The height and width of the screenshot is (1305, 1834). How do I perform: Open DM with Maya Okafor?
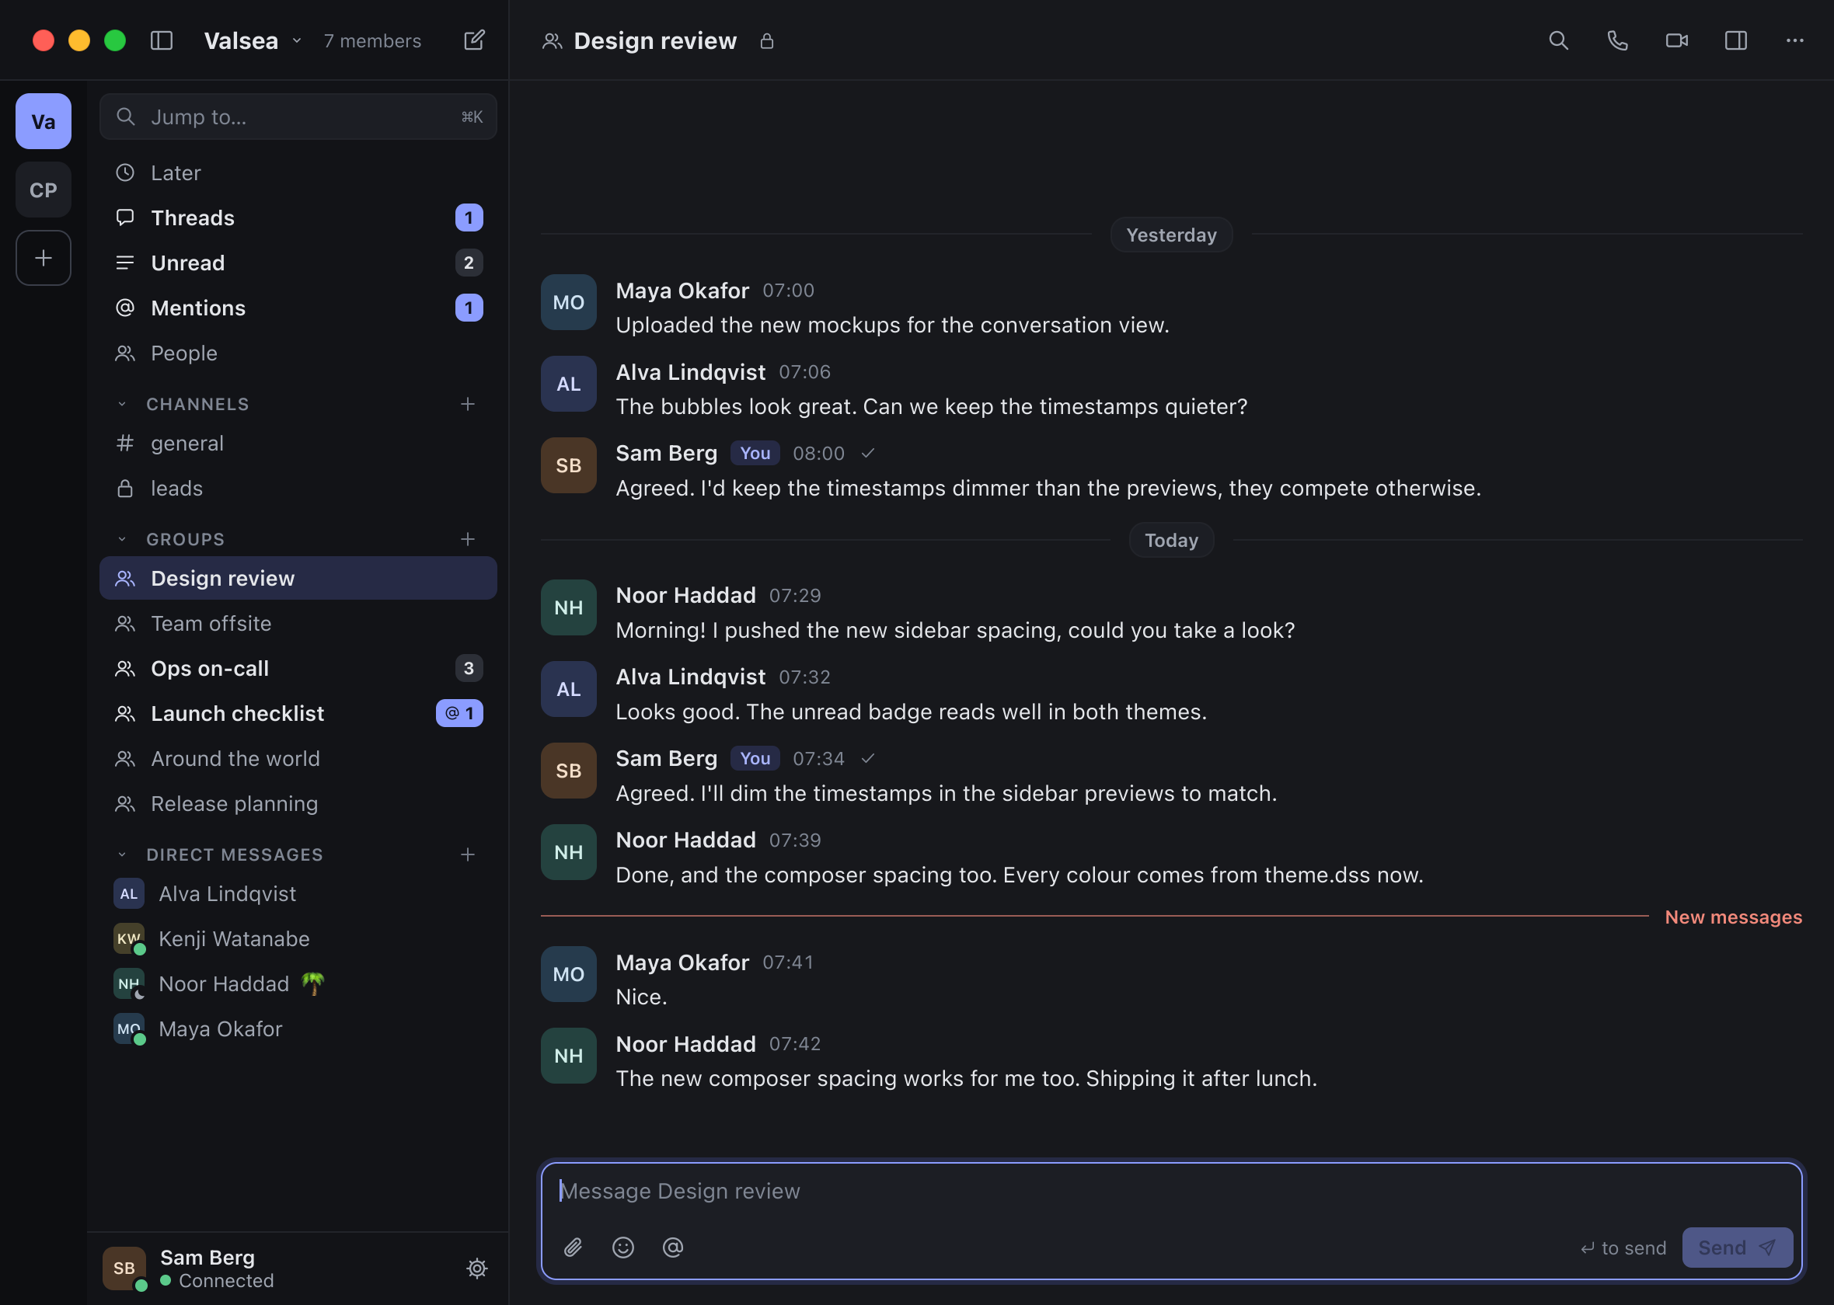[298, 1028]
